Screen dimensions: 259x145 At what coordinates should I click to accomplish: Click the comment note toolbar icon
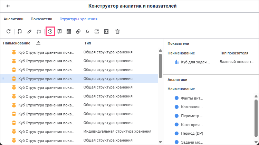point(60,32)
